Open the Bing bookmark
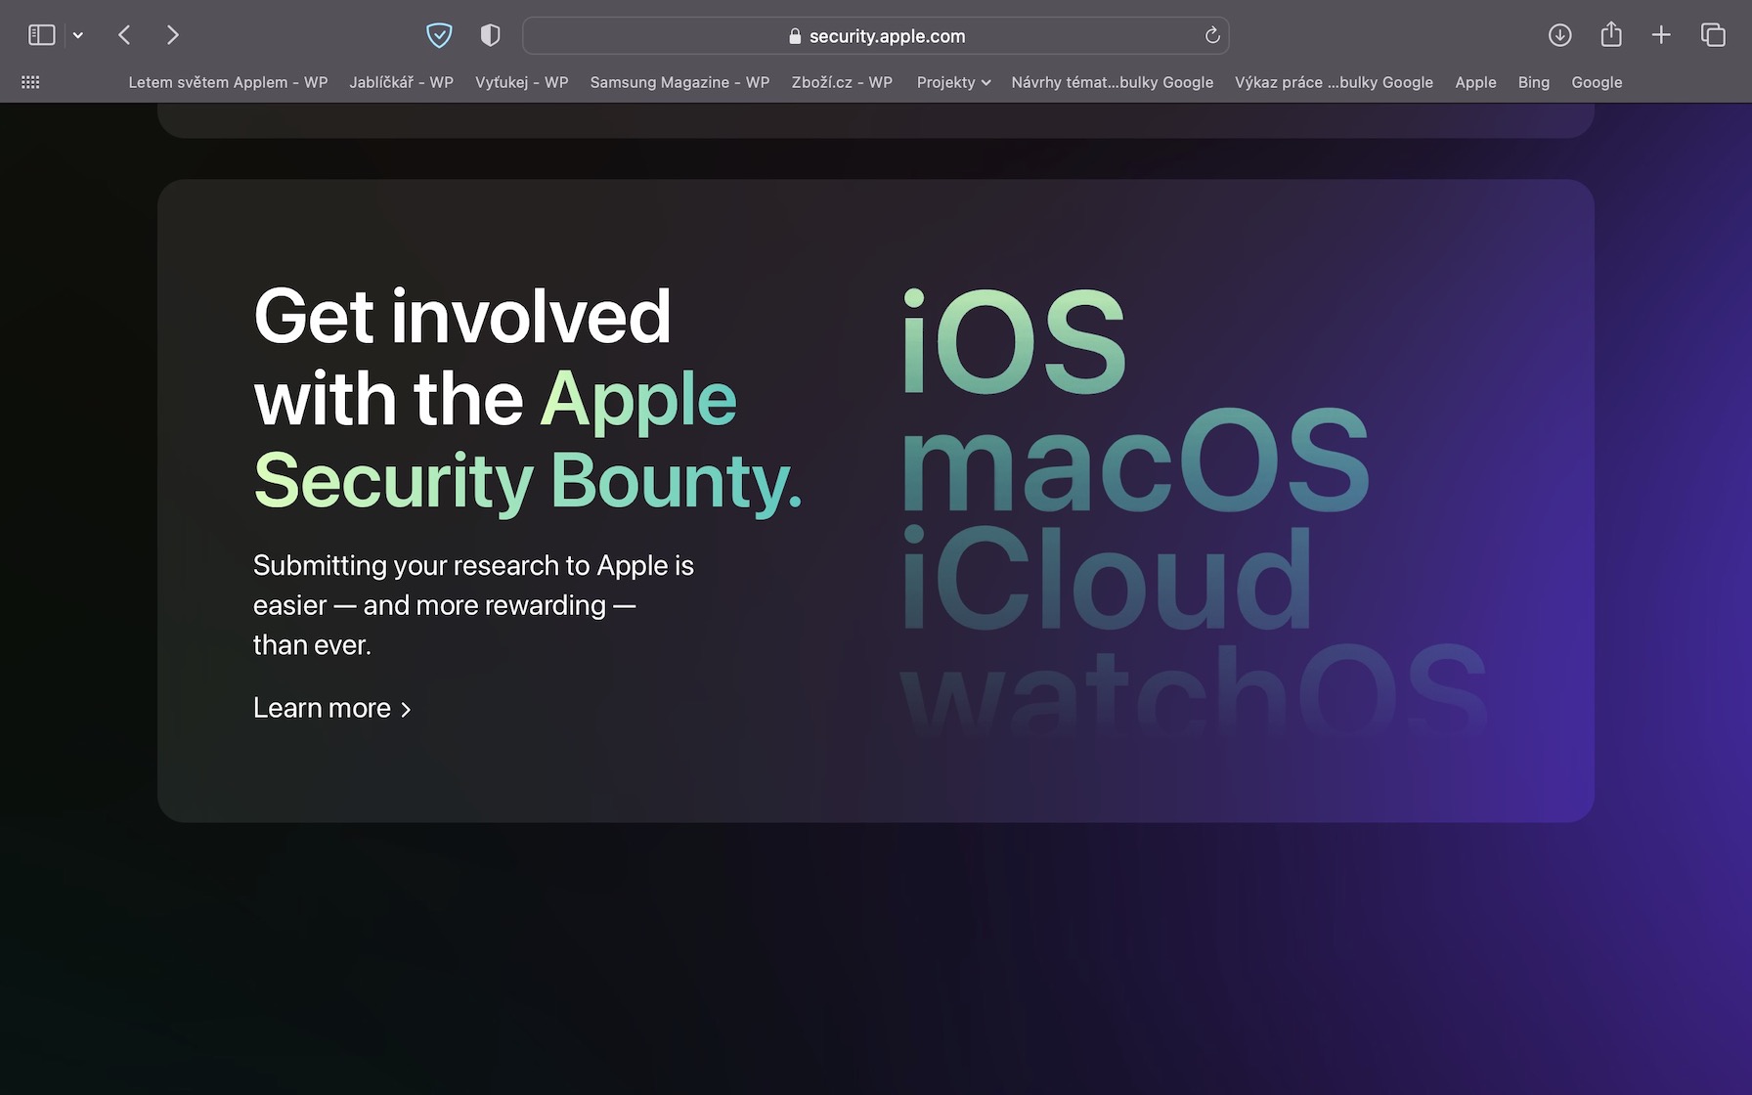 (1533, 82)
